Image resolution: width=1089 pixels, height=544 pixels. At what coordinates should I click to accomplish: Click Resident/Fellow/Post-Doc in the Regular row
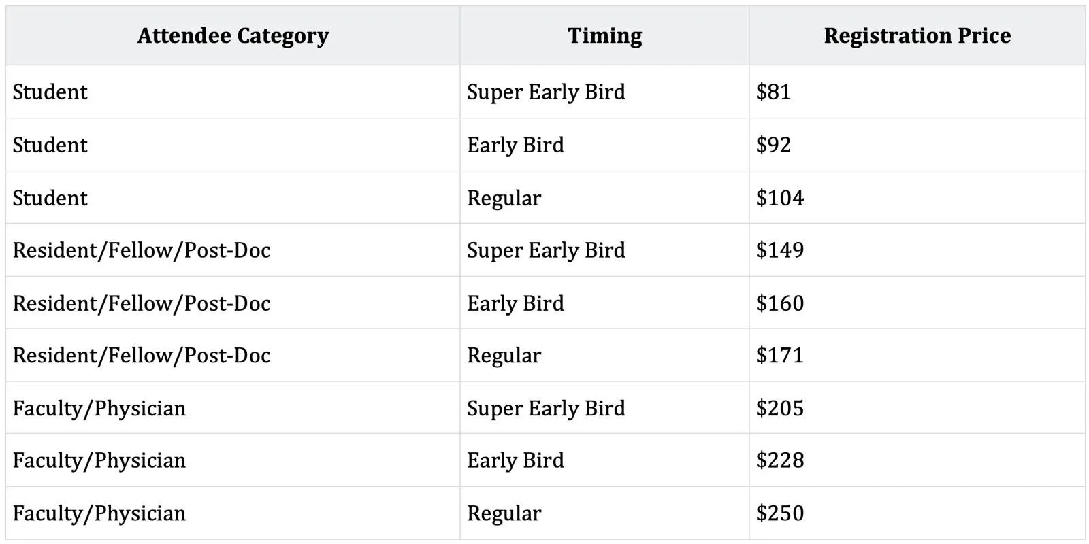click(142, 356)
